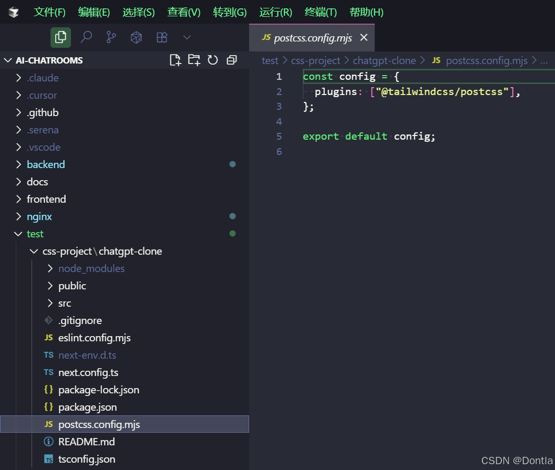Click the New Folder icon in the explorer header
This screenshot has height=470, width=555.
194,60
